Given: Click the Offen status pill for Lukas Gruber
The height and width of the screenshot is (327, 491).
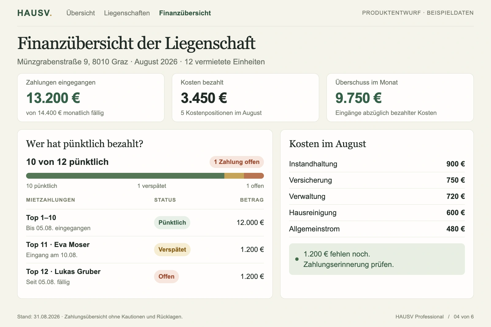Looking at the screenshot, I should point(166,276).
